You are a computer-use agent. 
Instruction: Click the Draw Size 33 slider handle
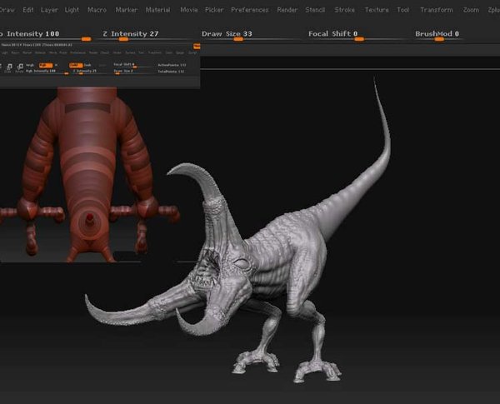click(x=238, y=39)
